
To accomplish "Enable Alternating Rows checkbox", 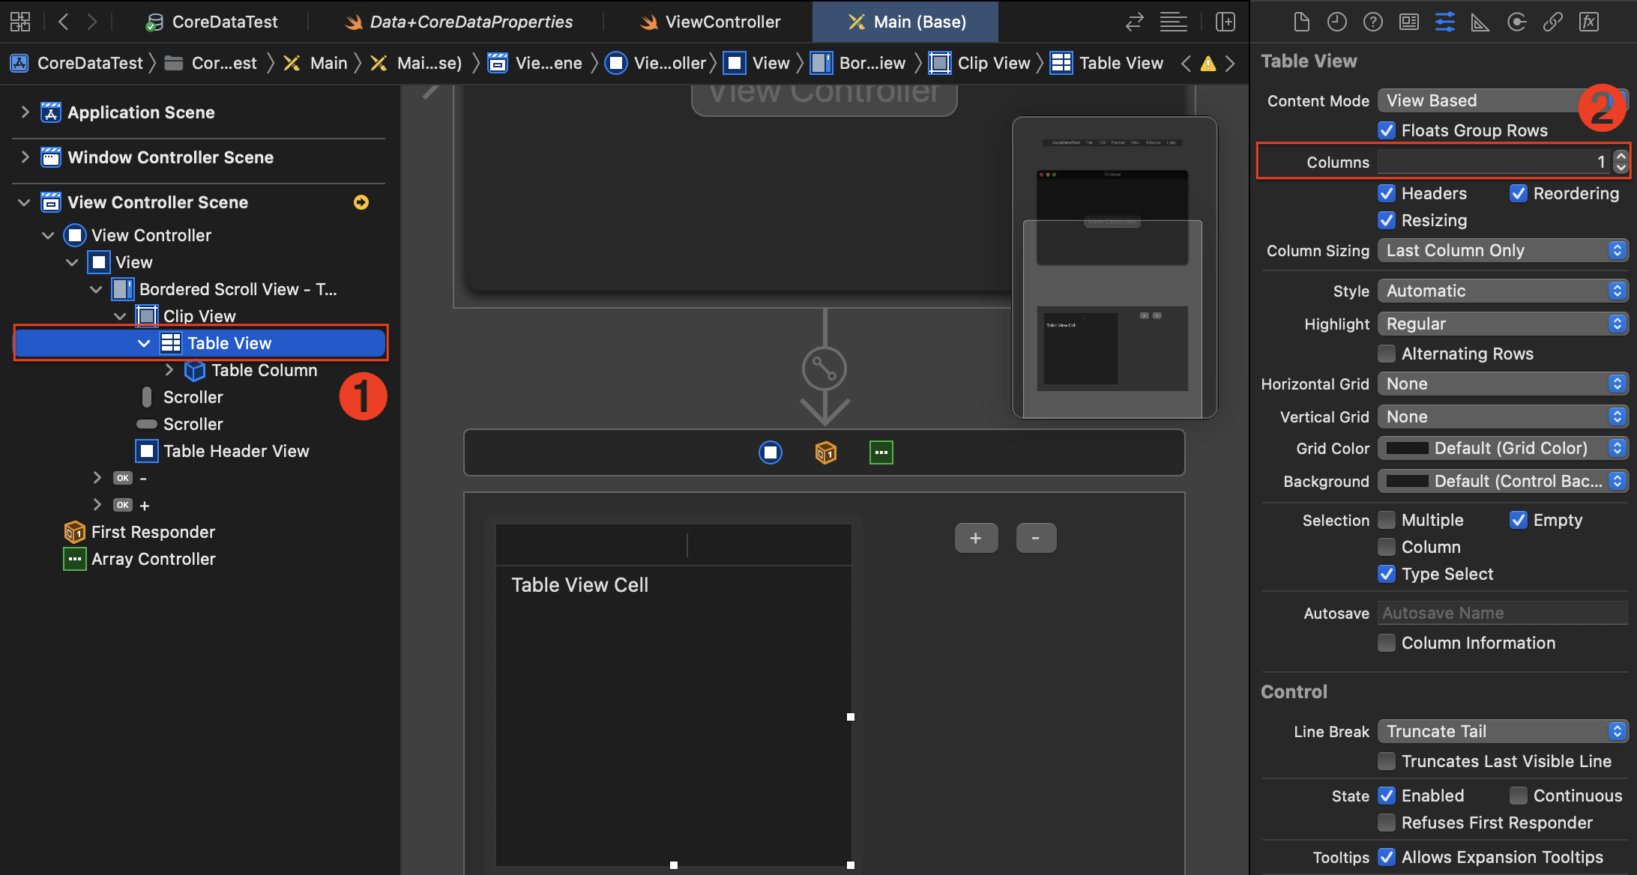I will [1387, 354].
